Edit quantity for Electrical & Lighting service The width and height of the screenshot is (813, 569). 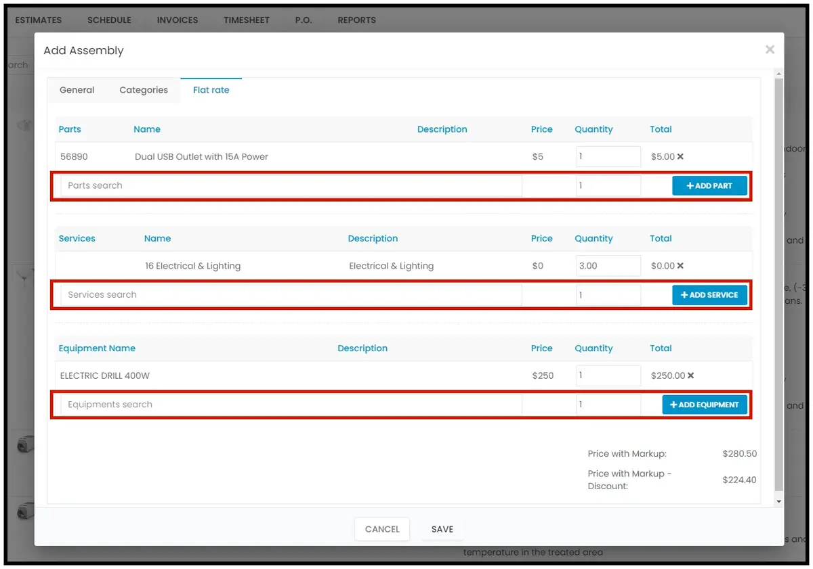click(x=608, y=267)
